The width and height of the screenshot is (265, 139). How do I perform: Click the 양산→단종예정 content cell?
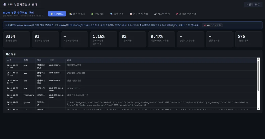[161, 82]
